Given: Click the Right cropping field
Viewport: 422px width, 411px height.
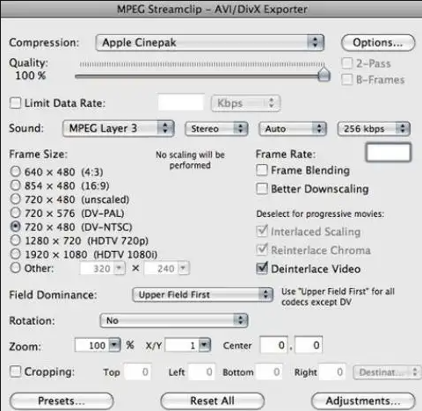Looking at the screenshot, I should (332, 371).
